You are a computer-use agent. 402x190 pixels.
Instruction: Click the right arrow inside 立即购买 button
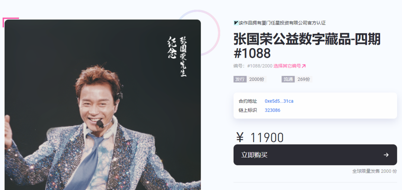386,155
